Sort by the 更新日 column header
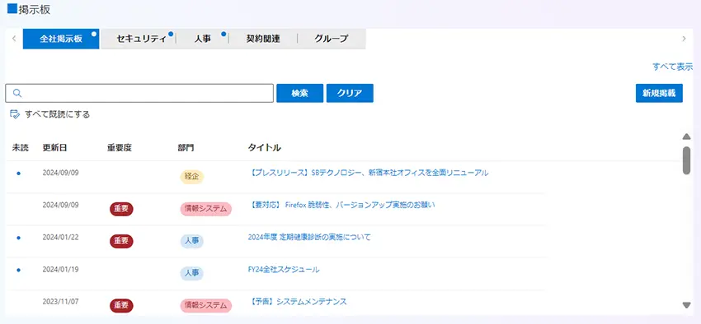The width and height of the screenshot is (701, 324). (55, 148)
